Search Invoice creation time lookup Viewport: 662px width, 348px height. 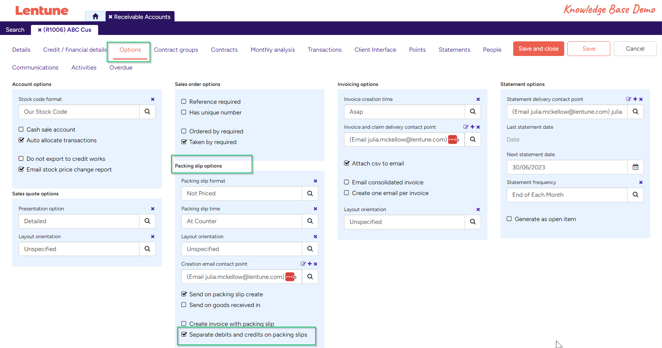pyautogui.click(x=473, y=112)
